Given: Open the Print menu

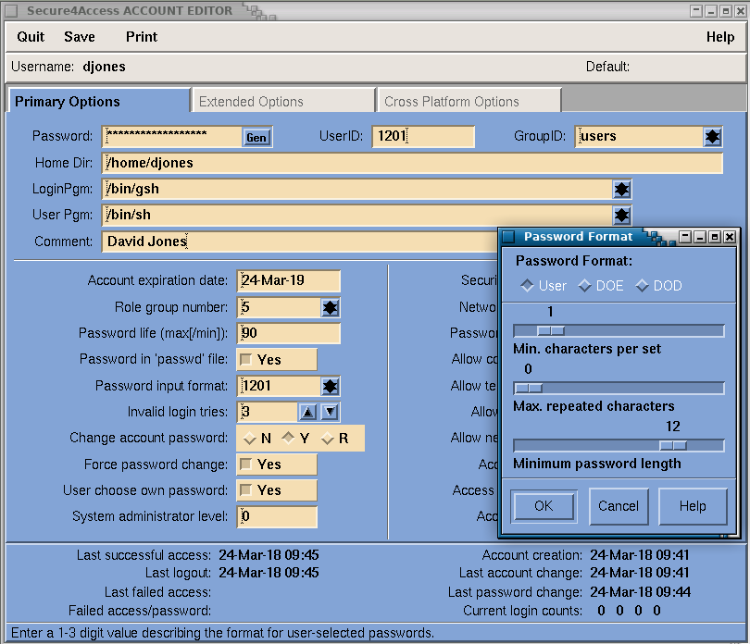Looking at the screenshot, I should pos(142,37).
